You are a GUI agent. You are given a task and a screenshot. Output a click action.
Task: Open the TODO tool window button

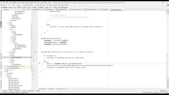(x=11, y=91)
